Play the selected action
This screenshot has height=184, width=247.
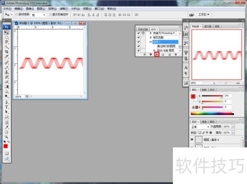(x=157, y=54)
